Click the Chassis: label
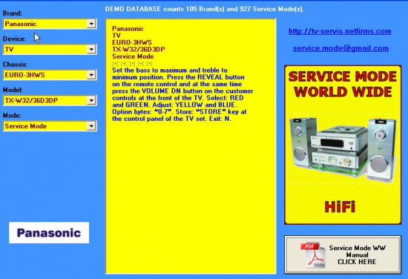Screen dimensions: 408x279 tap(15, 65)
